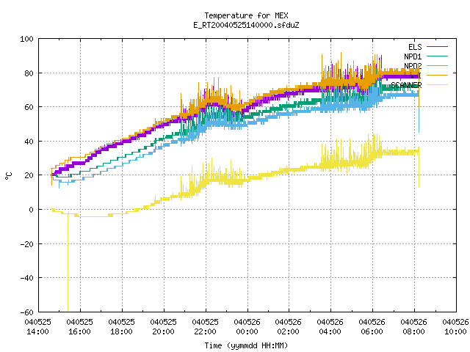Image resolution: width=470 pixels, height=352 pixels.
Task: Click the x-axis tick 040525 22:00
Action: tap(206, 327)
